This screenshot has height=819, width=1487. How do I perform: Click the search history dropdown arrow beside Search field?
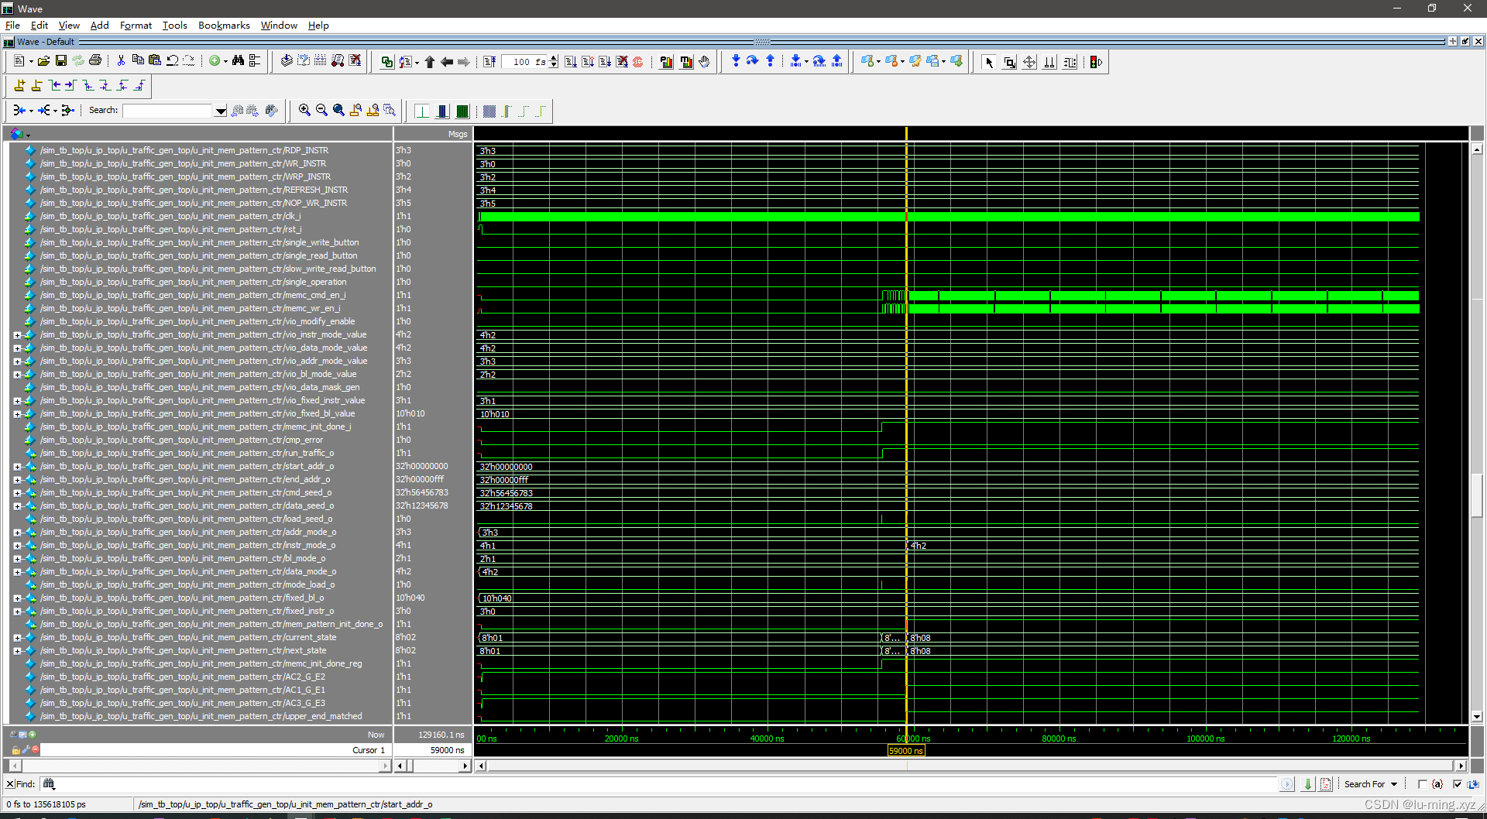click(221, 109)
